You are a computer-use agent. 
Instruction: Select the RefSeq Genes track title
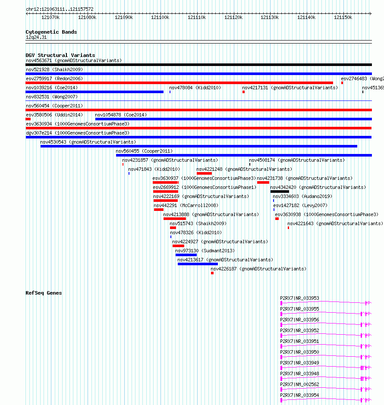click(x=44, y=293)
